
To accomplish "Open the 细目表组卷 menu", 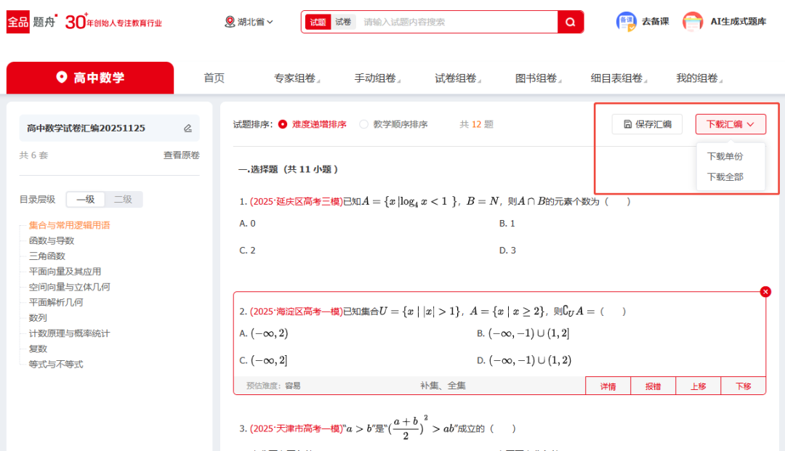I will coord(619,78).
